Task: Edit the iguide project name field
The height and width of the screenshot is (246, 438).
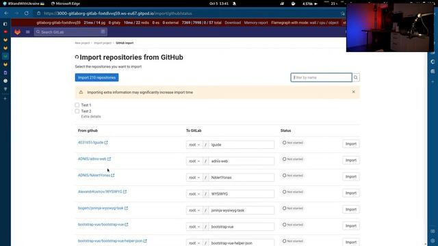Action: pos(242,145)
